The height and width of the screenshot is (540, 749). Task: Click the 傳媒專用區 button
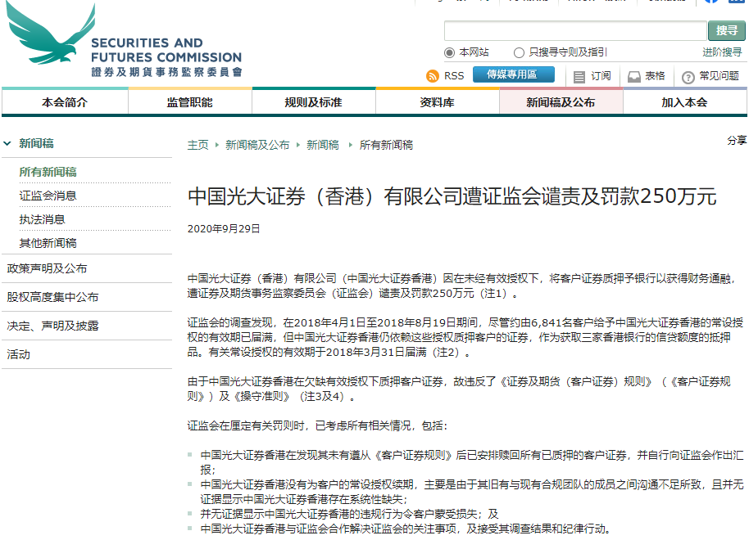tap(514, 74)
